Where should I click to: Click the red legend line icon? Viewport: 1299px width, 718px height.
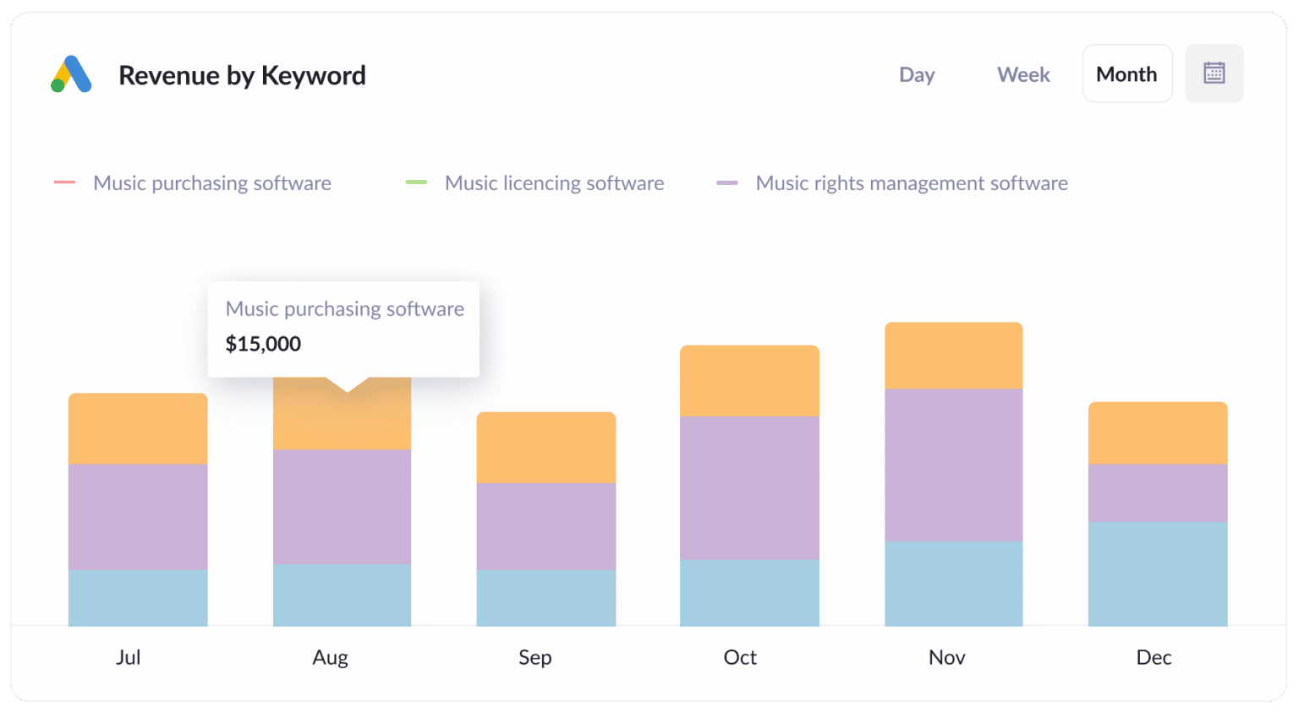[66, 182]
